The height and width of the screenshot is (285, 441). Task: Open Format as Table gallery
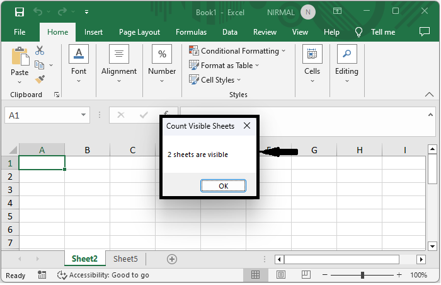pos(224,66)
